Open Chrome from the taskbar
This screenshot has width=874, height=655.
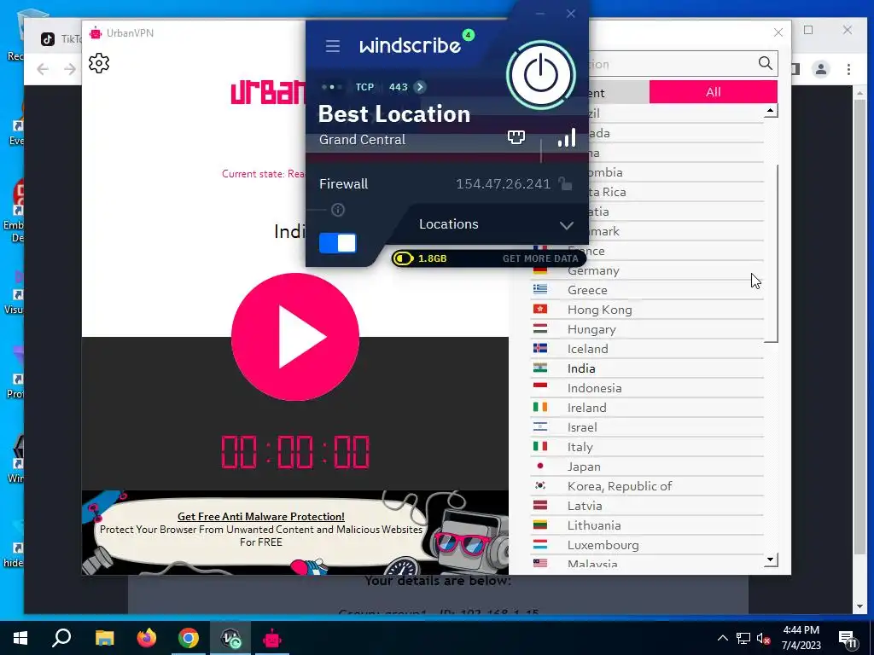[189, 638]
